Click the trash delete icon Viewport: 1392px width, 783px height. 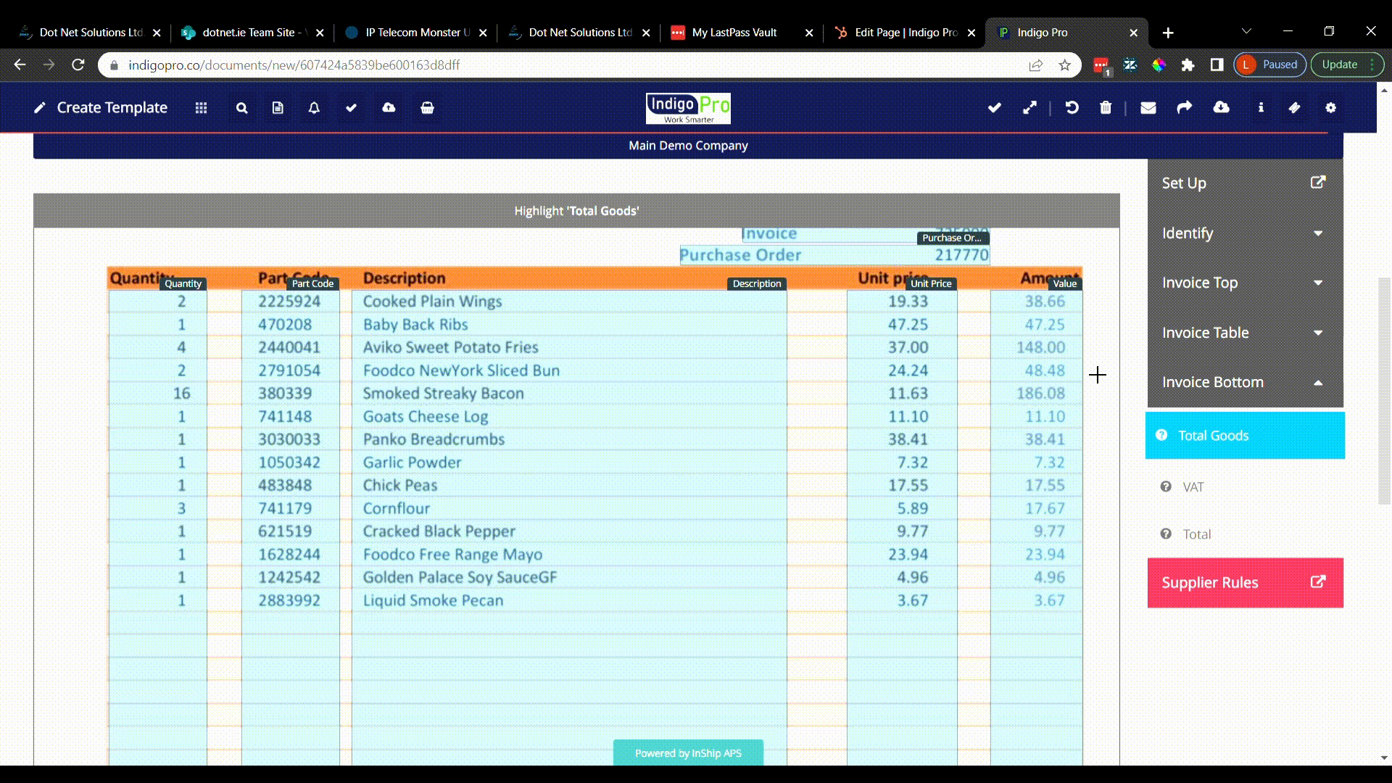click(x=1105, y=107)
